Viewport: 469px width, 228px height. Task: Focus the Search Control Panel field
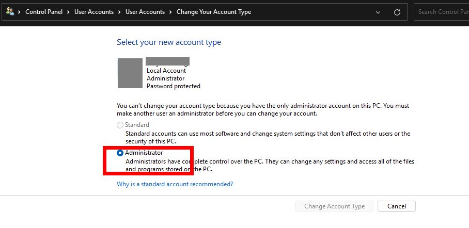(x=442, y=12)
